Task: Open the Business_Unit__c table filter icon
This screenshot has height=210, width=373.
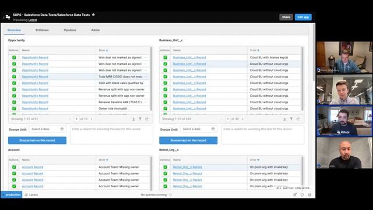Action: 291,119
